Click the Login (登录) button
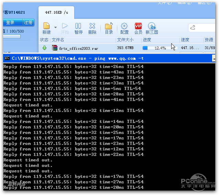This screenshot has width=219, height=195. click(11, 23)
